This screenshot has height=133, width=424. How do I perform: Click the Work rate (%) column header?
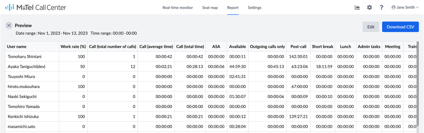[x=73, y=46]
